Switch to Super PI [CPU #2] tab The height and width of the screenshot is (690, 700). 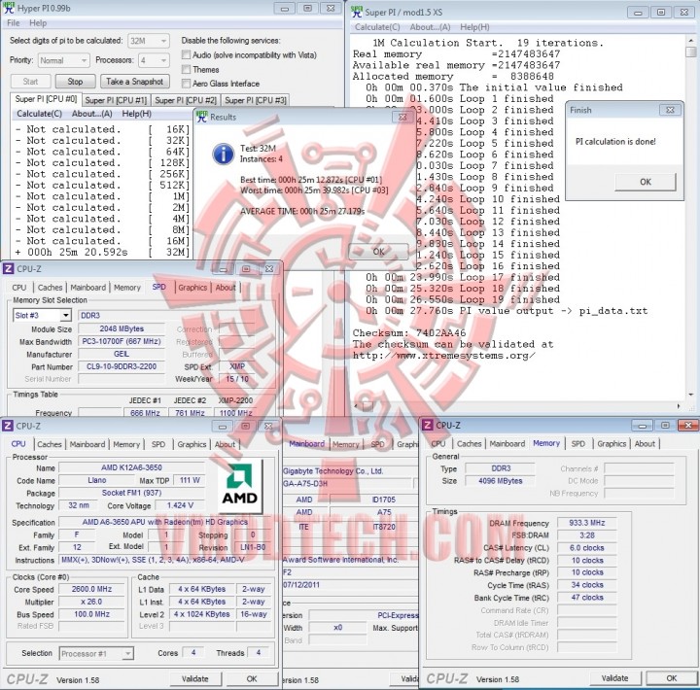186,100
